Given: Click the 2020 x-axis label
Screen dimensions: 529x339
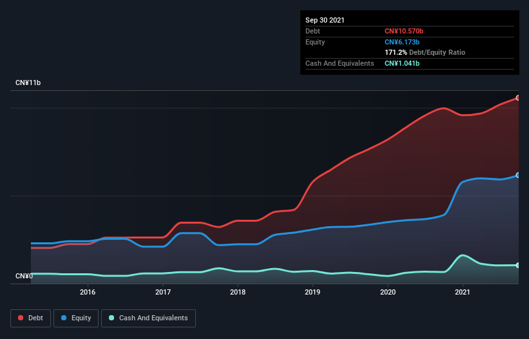Looking at the screenshot, I should coord(388,292).
